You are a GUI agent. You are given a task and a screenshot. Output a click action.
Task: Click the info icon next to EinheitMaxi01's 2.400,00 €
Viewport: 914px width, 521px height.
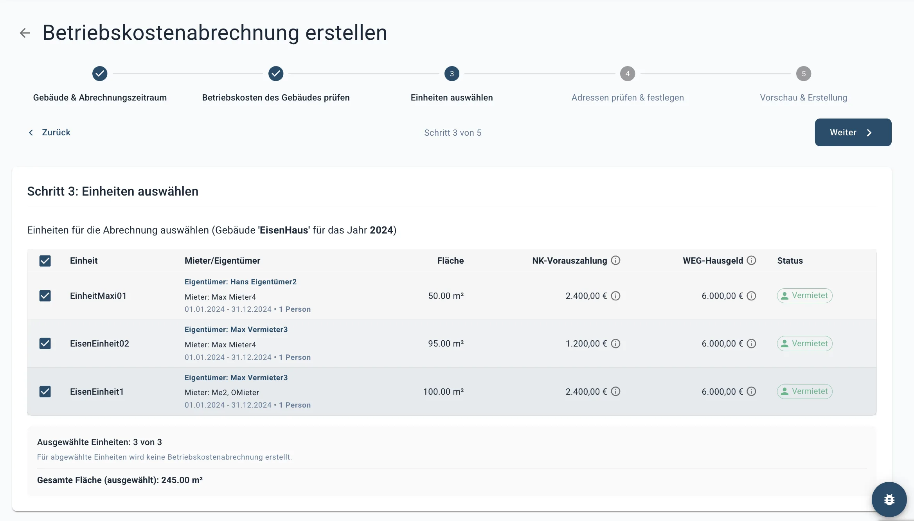pyautogui.click(x=615, y=296)
